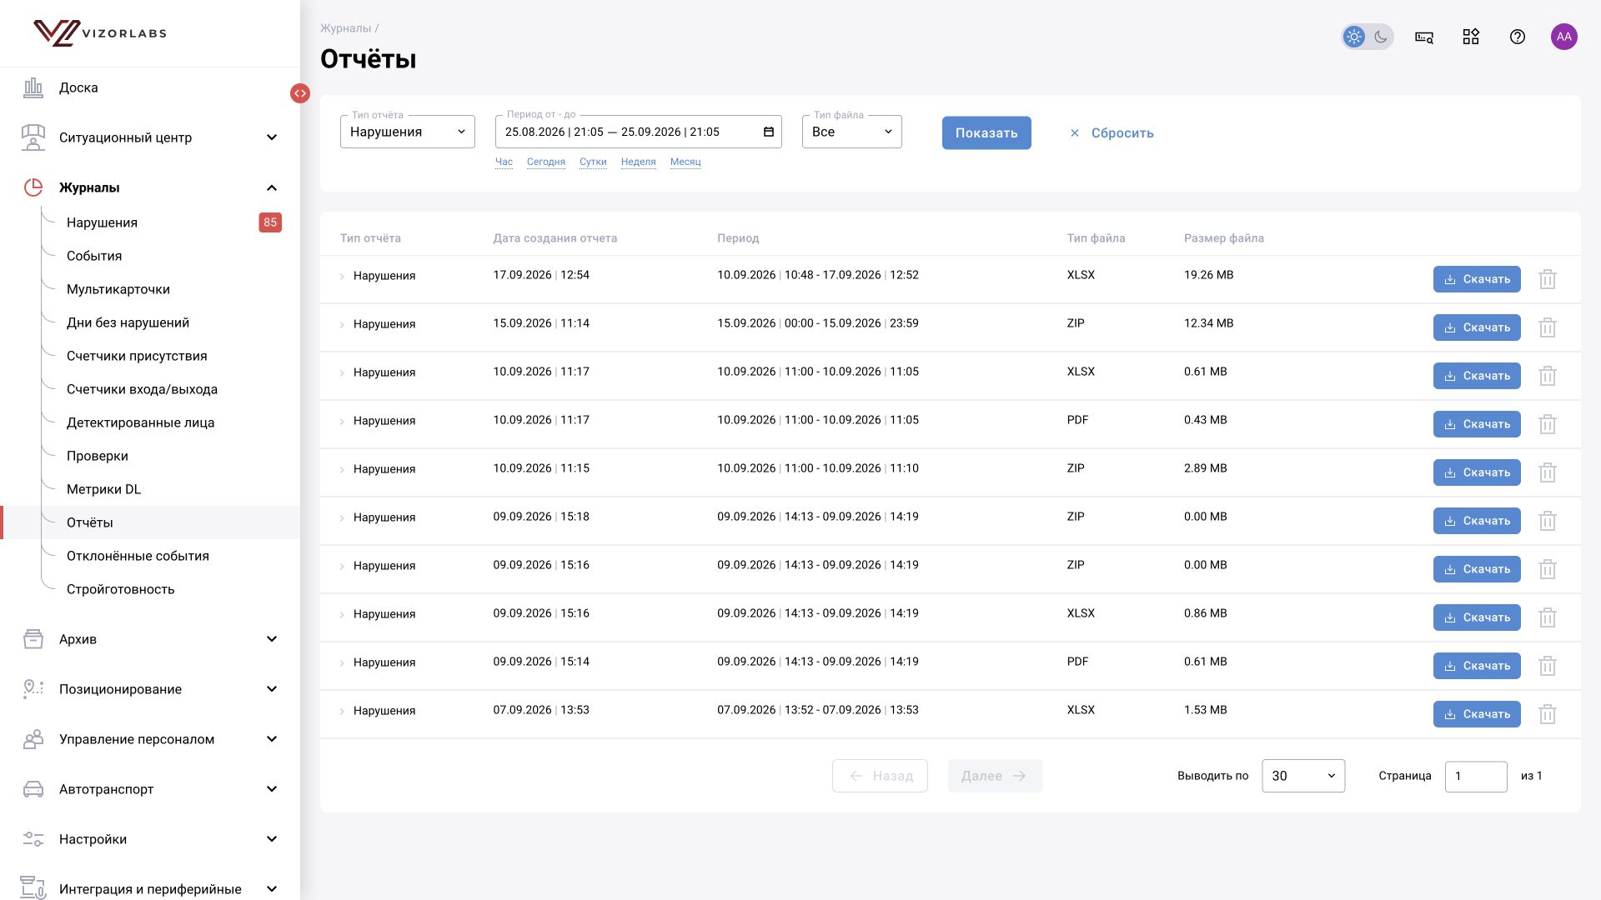
Task: Switch to light theme sun icon
Action: tap(1354, 37)
